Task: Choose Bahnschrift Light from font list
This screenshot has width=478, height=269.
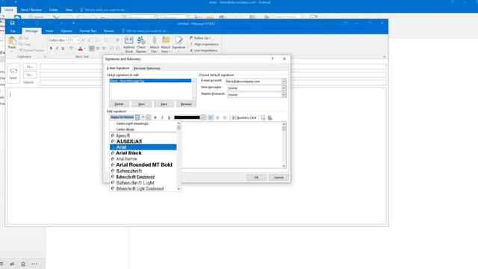Action: pyautogui.click(x=143, y=182)
